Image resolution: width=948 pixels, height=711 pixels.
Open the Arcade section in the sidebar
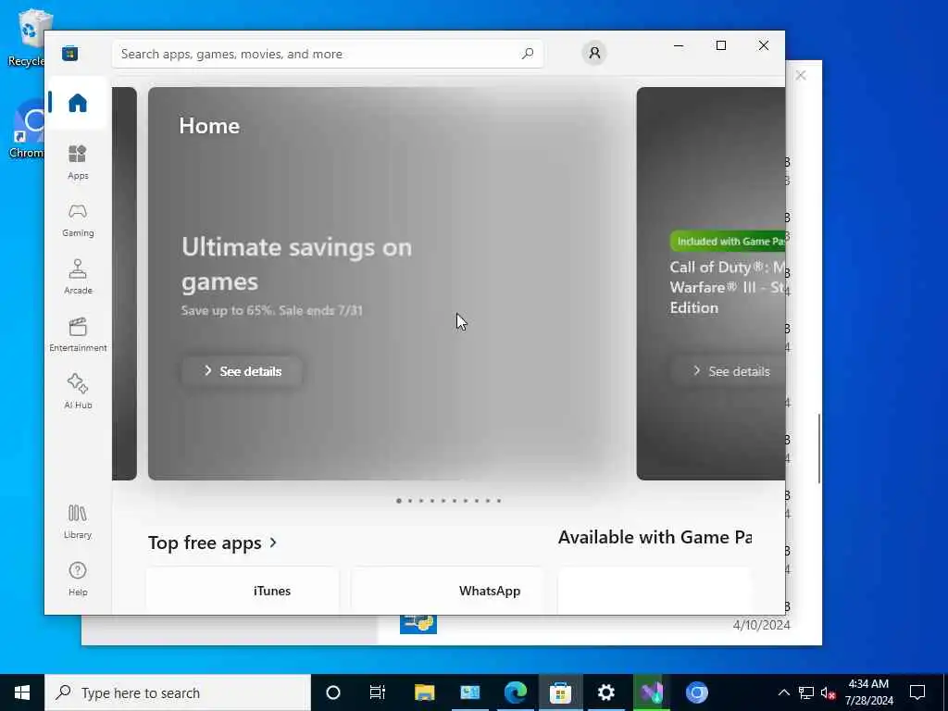78,277
